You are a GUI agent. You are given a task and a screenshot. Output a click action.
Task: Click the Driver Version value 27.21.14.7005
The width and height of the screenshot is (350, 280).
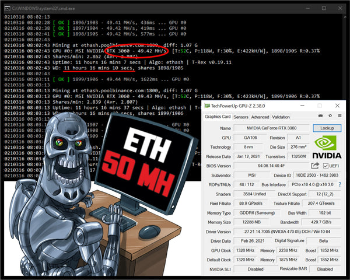(x=287, y=232)
